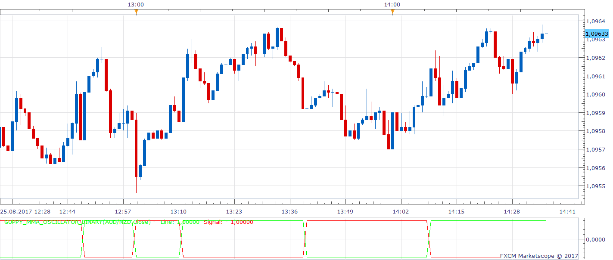Click the 0,0000 oscillator axis label
The width and height of the screenshot is (613, 260).
(x=597, y=239)
